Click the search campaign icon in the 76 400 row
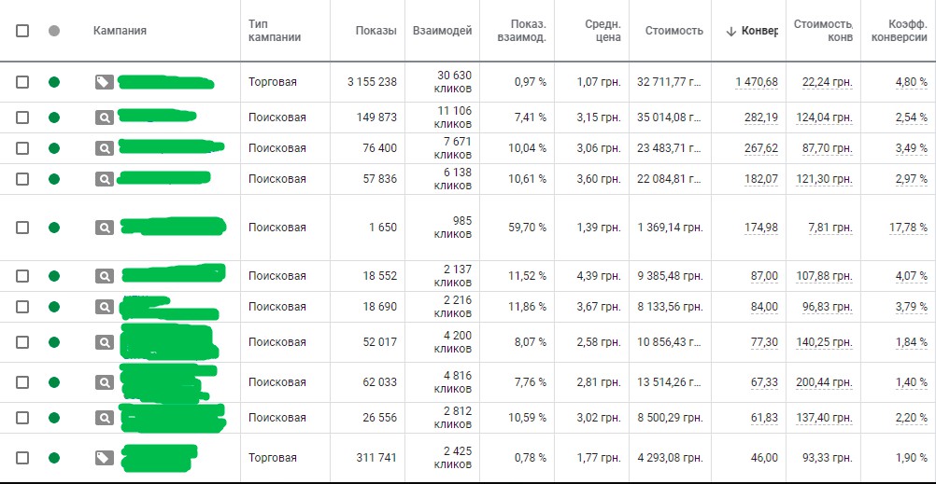This screenshot has height=484, width=936. tap(104, 148)
